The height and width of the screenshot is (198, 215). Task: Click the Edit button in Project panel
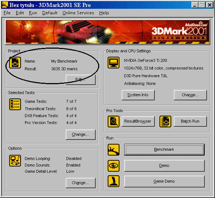80,80
